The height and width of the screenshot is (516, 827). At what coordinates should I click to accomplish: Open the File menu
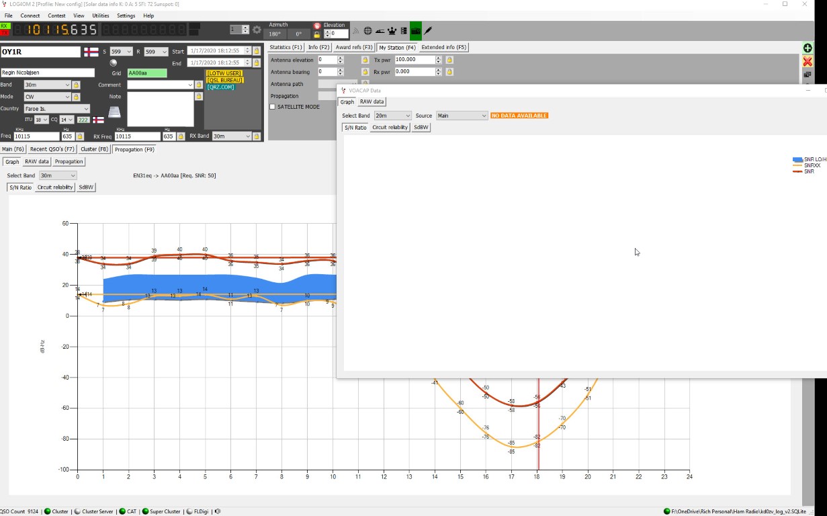point(9,15)
